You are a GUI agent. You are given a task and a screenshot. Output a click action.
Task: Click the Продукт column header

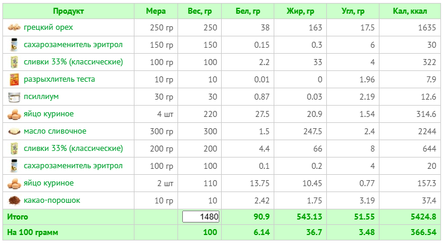[x=68, y=11]
